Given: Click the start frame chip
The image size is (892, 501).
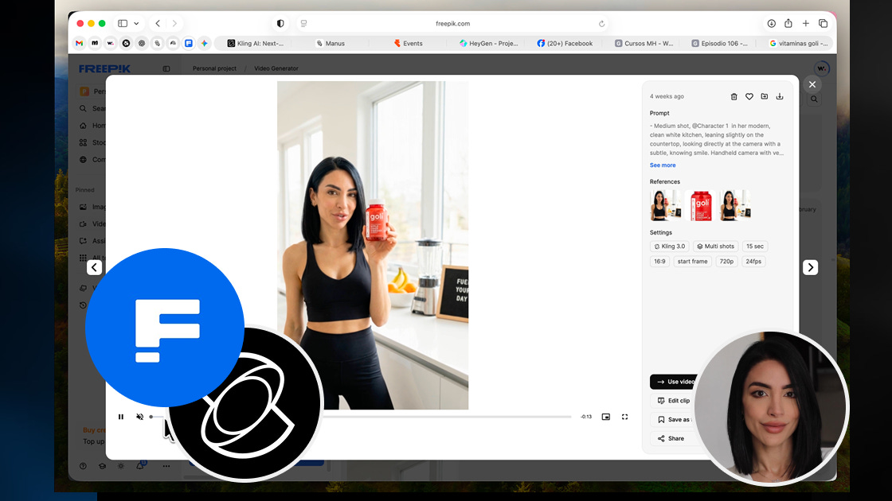Looking at the screenshot, I should point(692,262).
